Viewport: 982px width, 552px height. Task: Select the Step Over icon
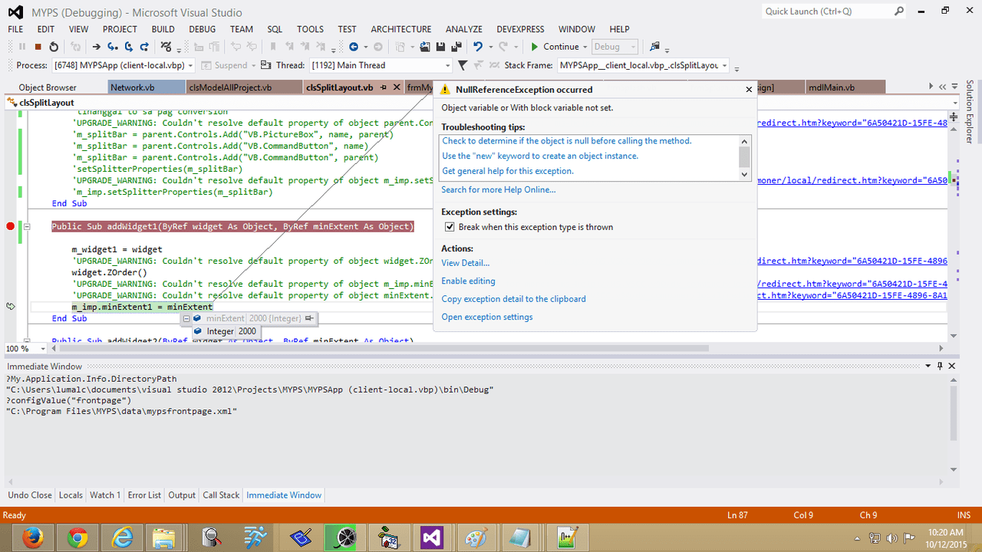(130, 46)
